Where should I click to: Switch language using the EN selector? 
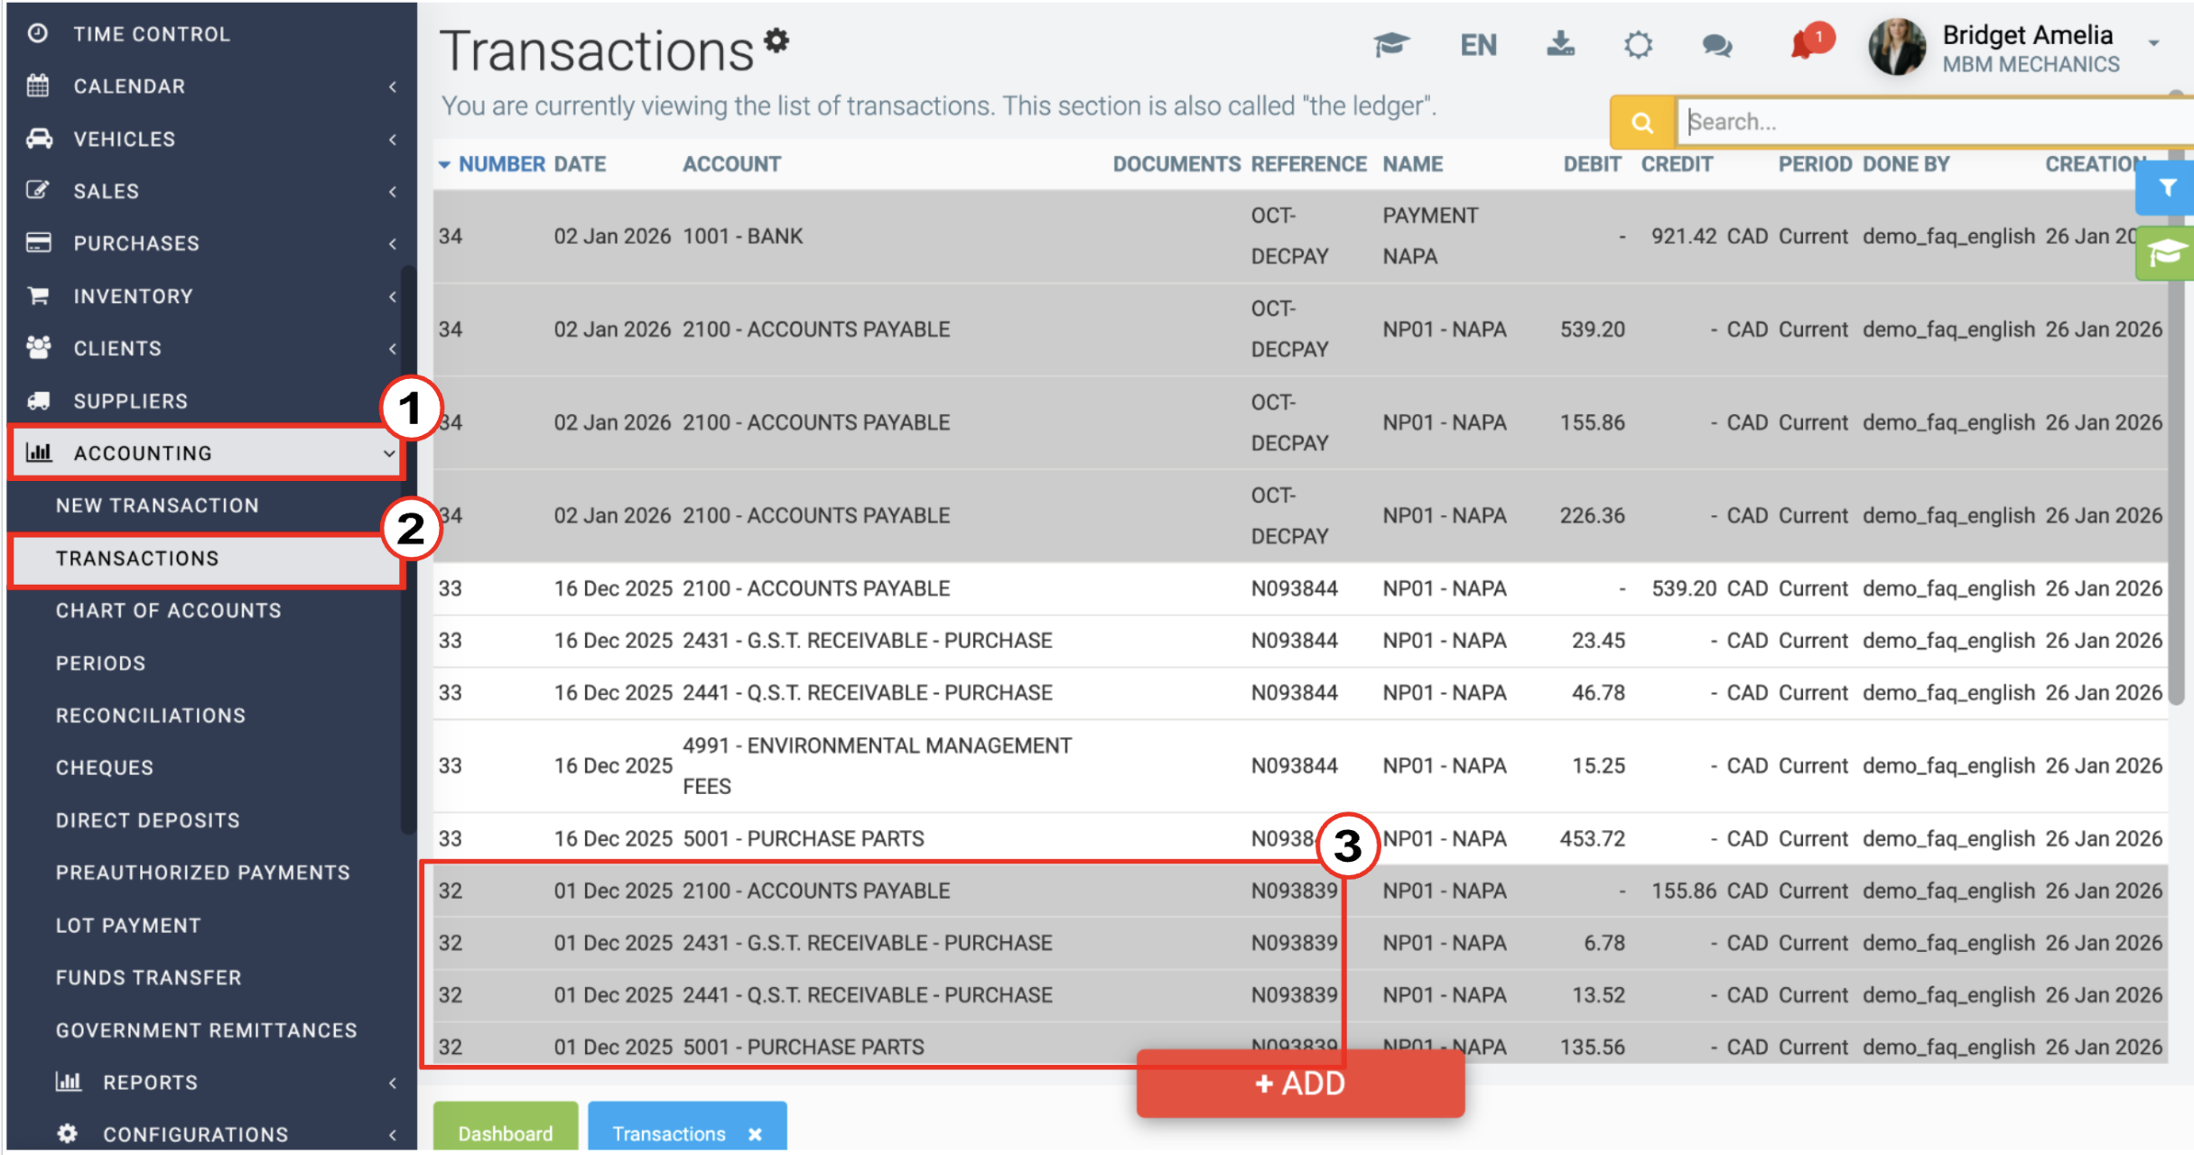pyautogui.click(x=1478, y=44)
